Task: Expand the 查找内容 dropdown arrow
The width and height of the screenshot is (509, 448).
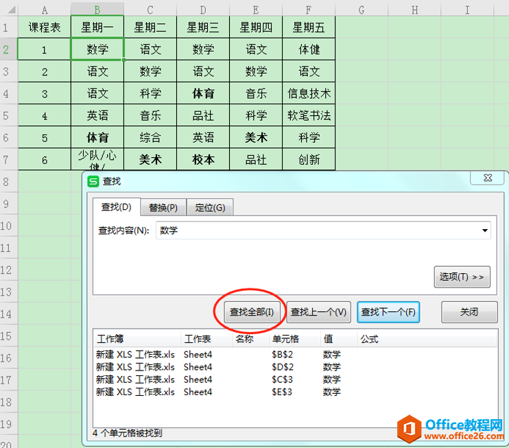Action: 485,231
